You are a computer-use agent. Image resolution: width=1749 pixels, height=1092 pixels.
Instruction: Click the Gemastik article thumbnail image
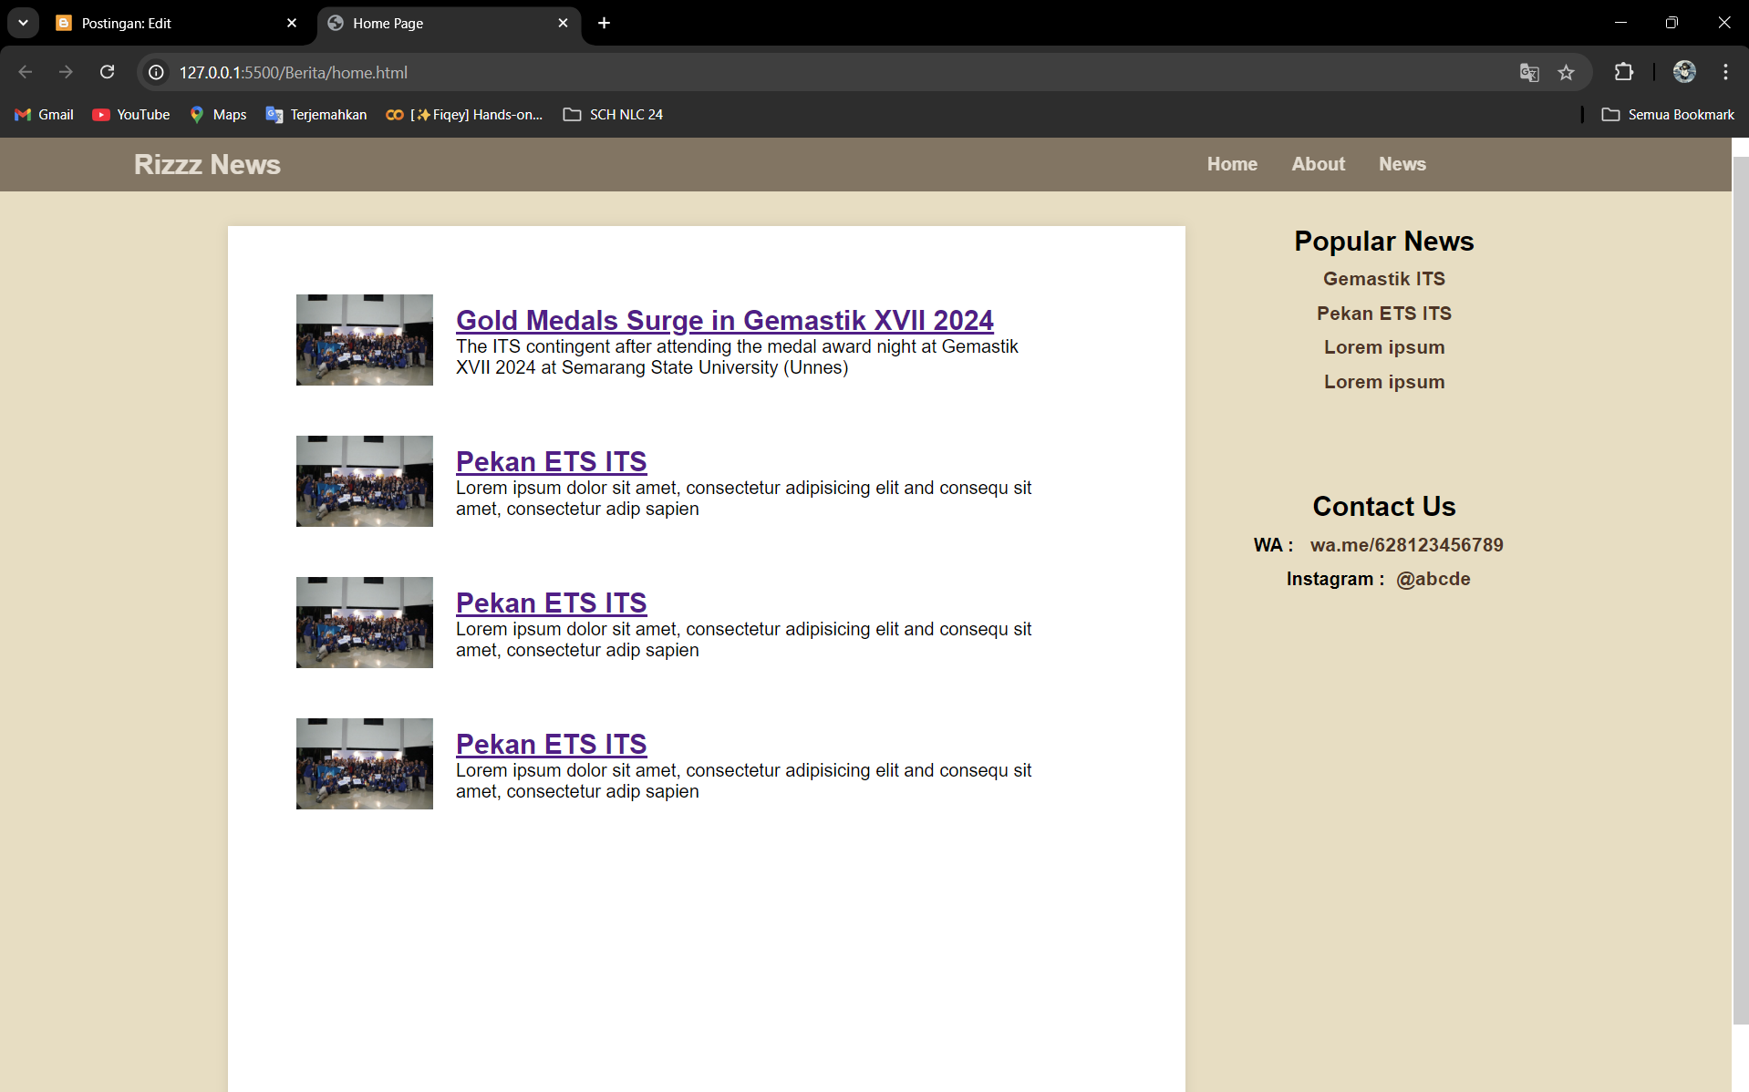[x=365, y=340]
